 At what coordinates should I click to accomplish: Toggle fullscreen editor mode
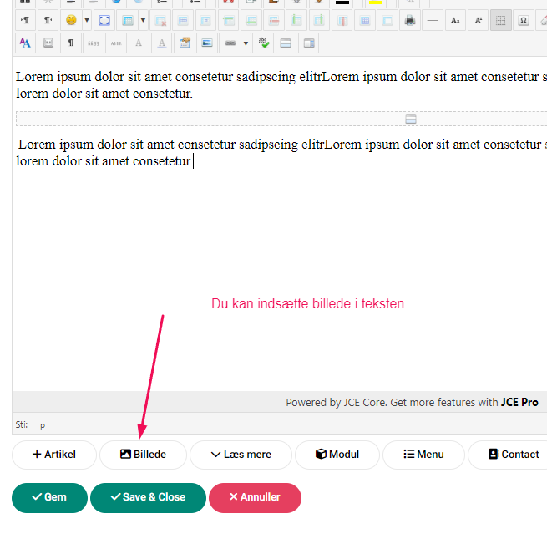pyautogui.click(x=104, y=20)
